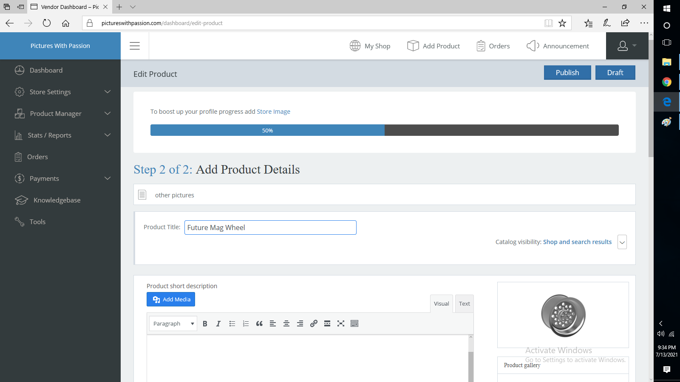Click the Add notes pen icon

pyautogui.click(x=607, y=23)
